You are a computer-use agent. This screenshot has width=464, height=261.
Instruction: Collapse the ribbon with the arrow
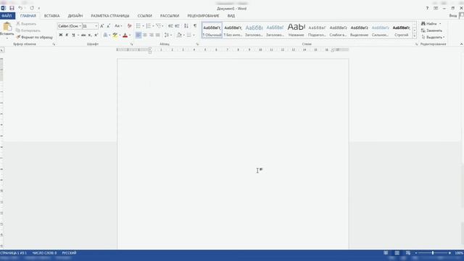pyautogui.click(x=461, y=44)
